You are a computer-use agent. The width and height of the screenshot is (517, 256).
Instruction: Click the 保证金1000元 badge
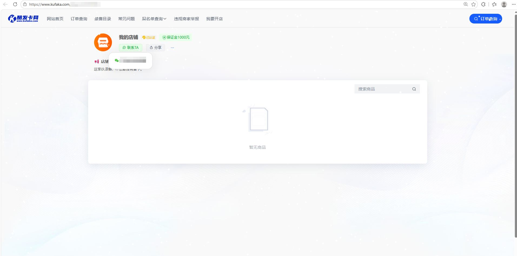pyautogui.click(x=176, y=37)
